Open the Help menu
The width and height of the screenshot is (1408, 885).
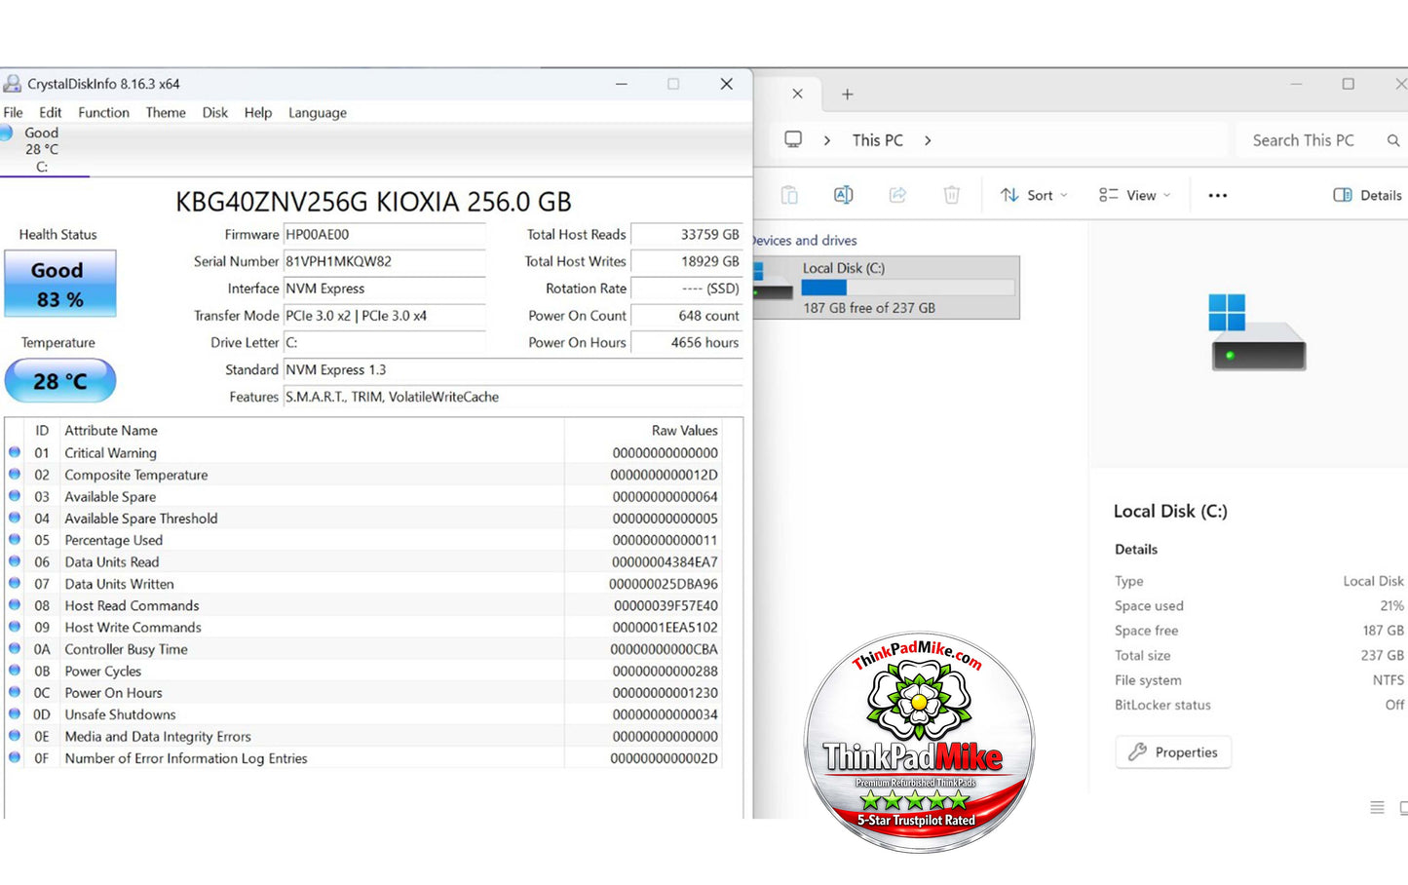258,113
